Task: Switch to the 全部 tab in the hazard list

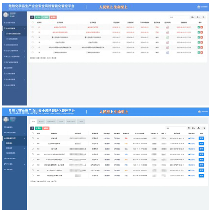Action: click(33, 122)
